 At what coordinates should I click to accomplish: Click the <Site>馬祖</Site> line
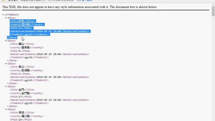pyautogui.click(x=22, y=113)
